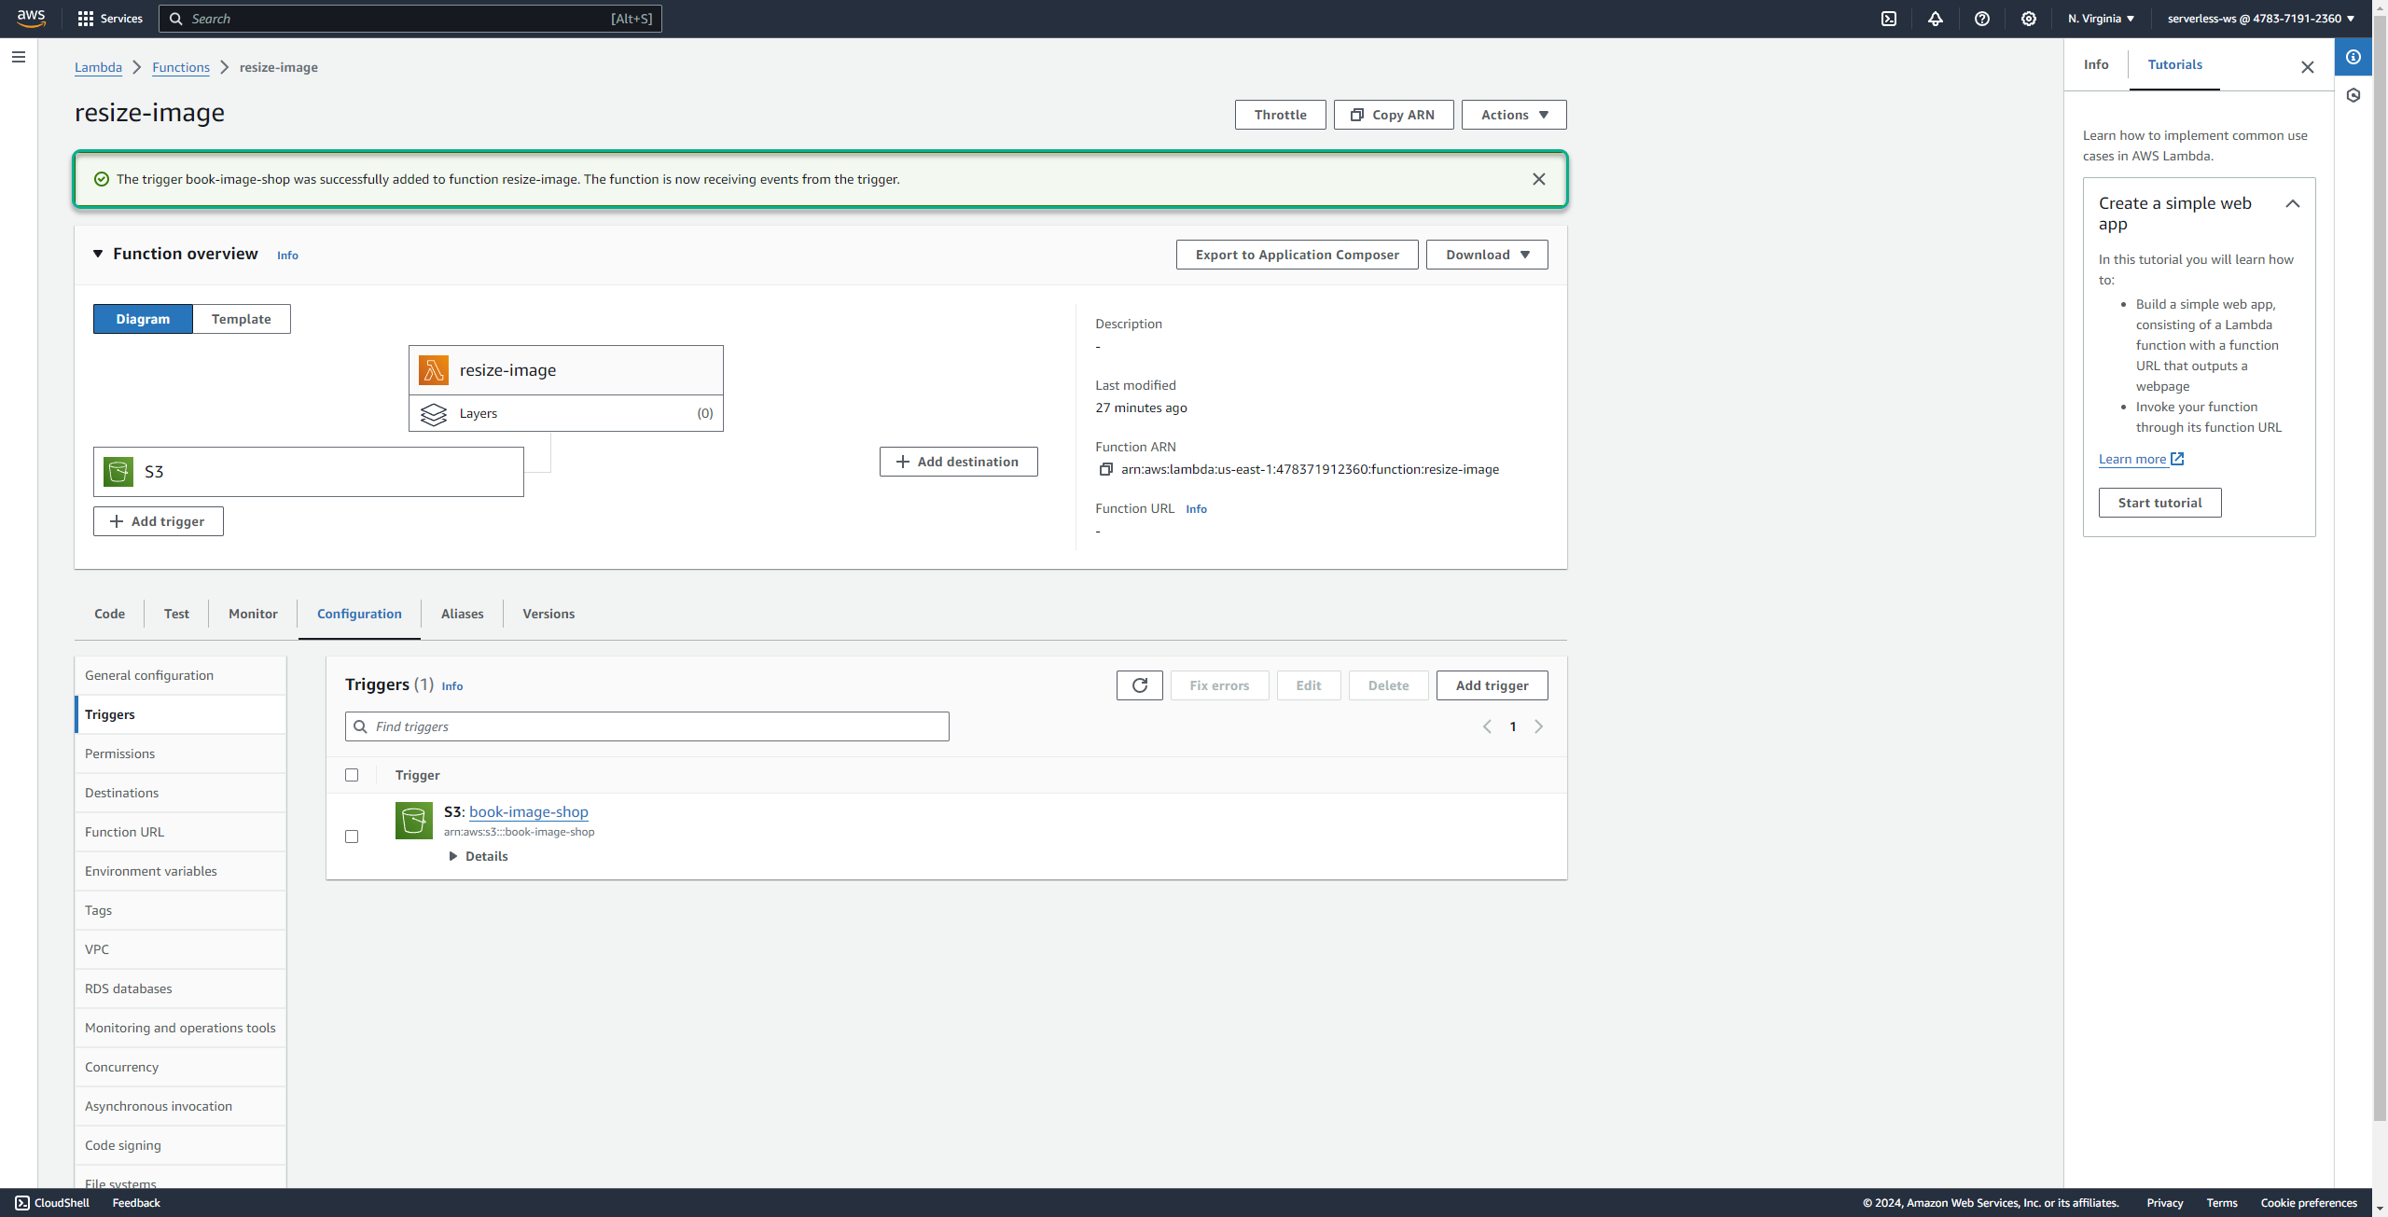Image resolution: width=2388 pixels, height=1217 pixels.
Task: Follow the Learn more tutorial link
Action: click(x=2141, y=459)
